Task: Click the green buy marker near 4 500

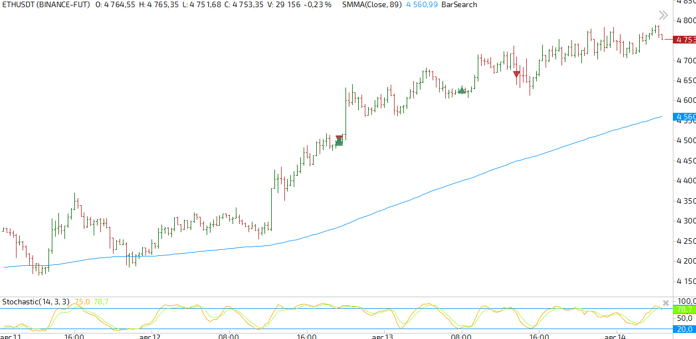Action: [339, 143]
